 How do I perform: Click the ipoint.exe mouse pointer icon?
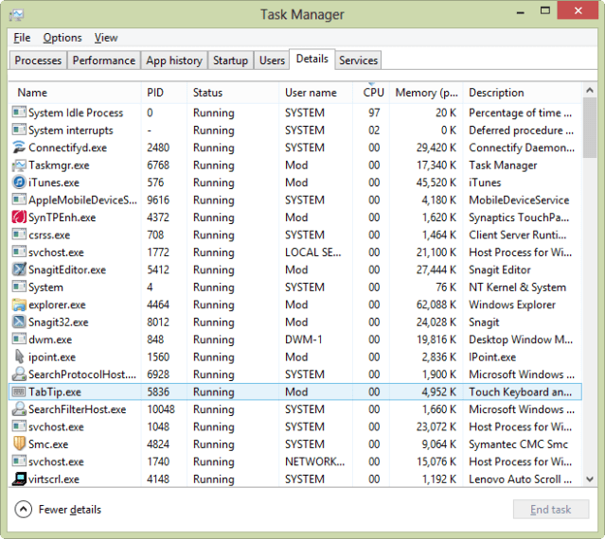[19, 356]
